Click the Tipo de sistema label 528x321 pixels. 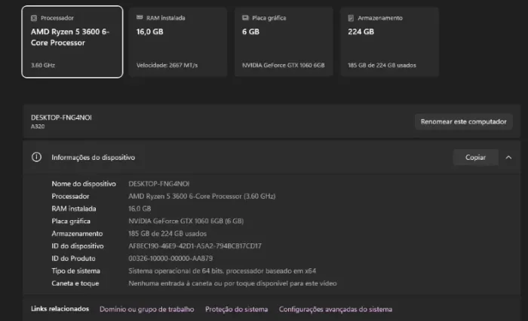[75, 271]
